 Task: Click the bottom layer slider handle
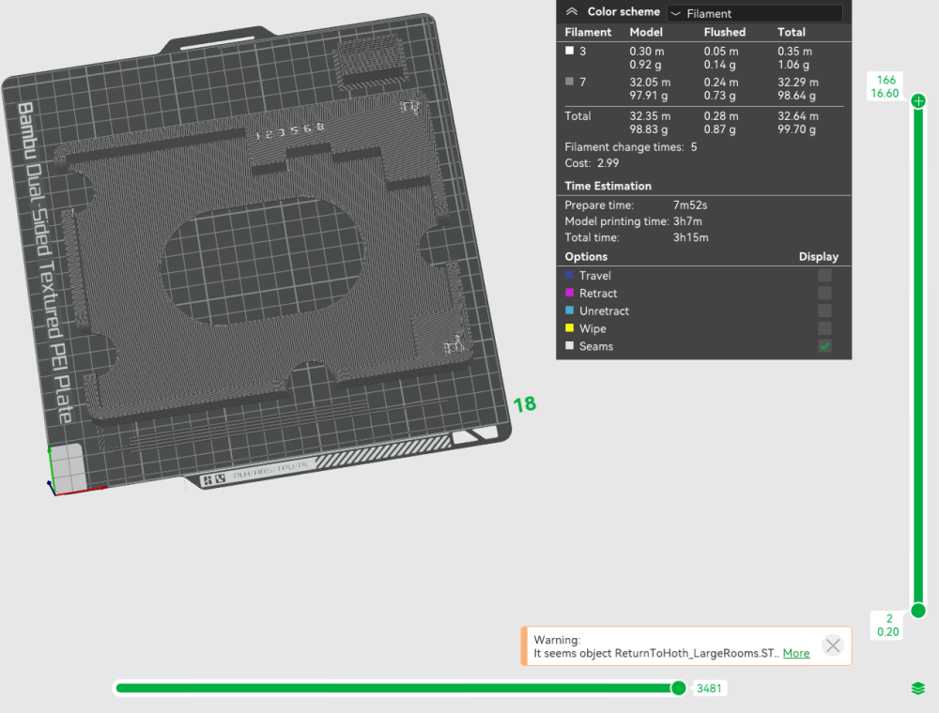tap(918, 611)
